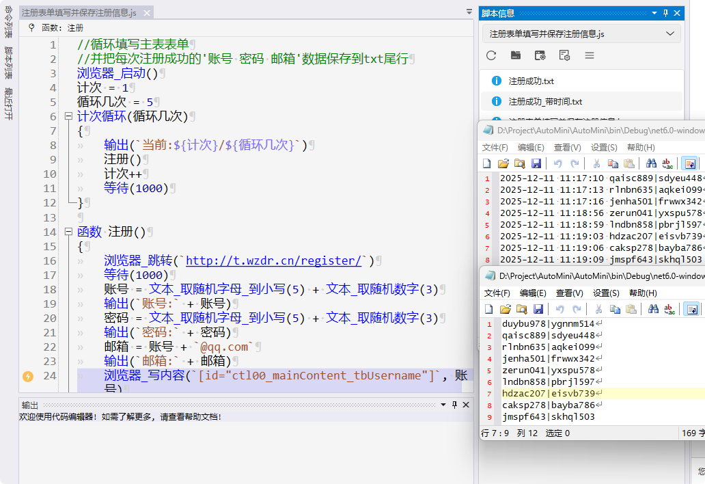Toggle word wrap button in the lower text editor toolbar

(x=691, y=309)
